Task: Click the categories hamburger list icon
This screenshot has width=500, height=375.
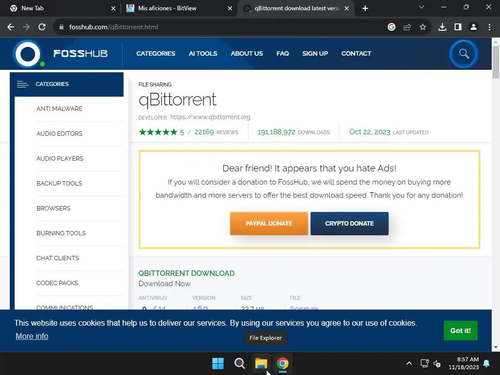Action: tap(22, 84)
